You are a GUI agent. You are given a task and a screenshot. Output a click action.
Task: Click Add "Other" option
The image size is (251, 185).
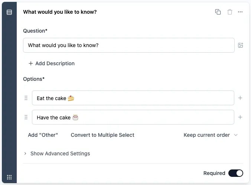[x=43, y=135]
